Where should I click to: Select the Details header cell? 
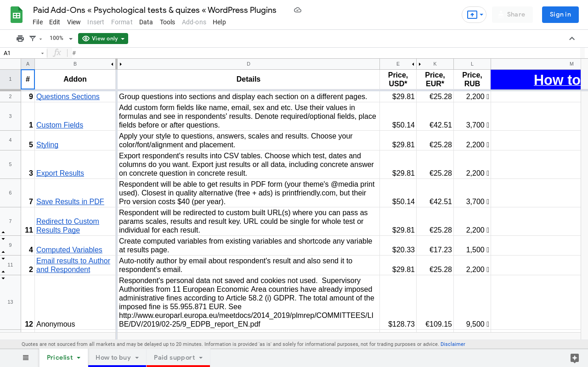[249, 79]
